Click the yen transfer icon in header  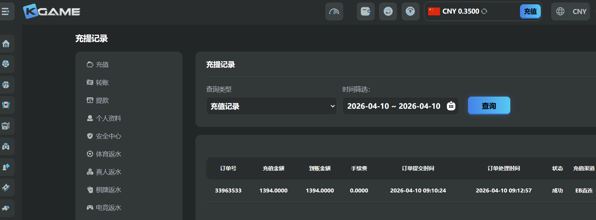pyautogui.click(x=410, y=11)
